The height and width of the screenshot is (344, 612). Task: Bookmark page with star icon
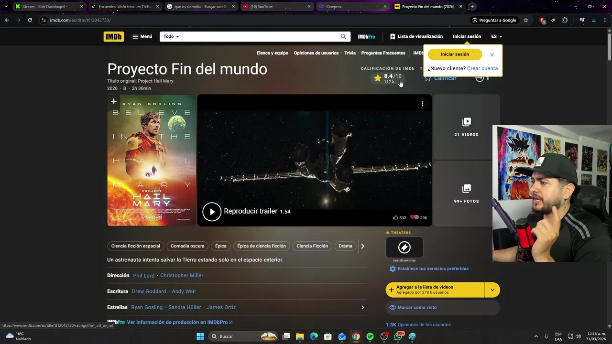click(x=526, y=20)
